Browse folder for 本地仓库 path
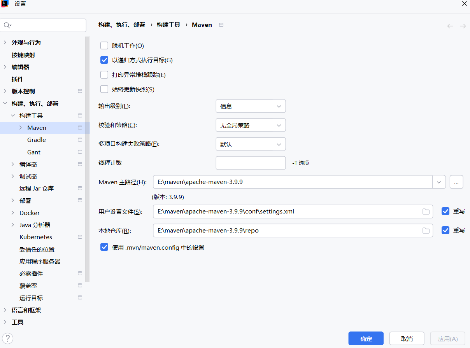The image size is (470, 348). 426,231
